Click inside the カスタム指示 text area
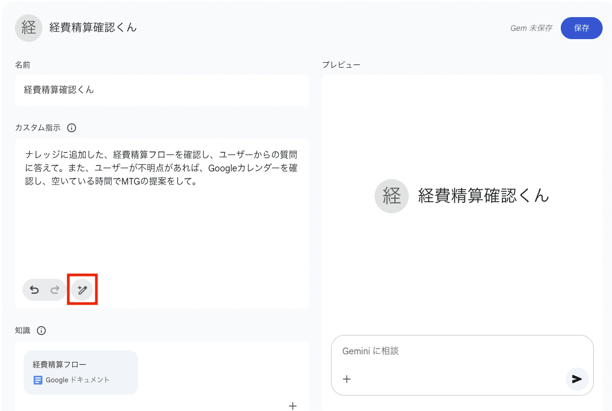Screen dimensions: 612x411 (x=161, y=220)
